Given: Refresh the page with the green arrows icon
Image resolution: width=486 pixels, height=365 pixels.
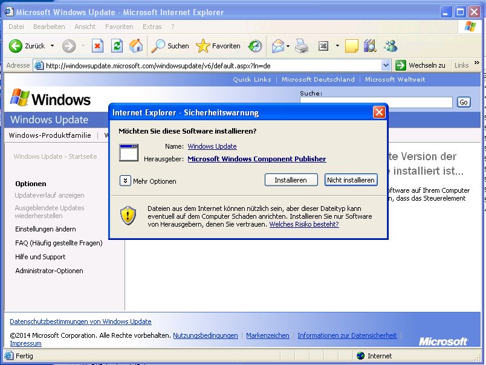Looking at the screenshot, I should pos(117,46).
